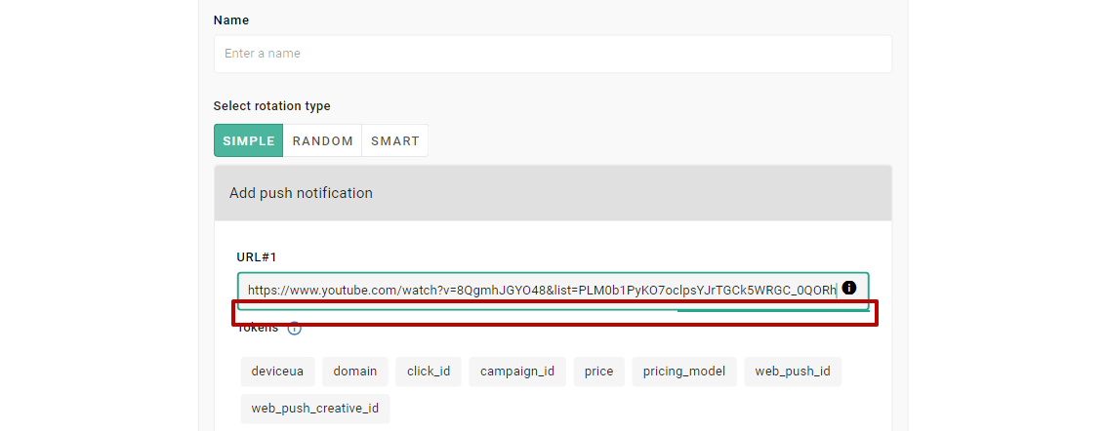Select the SIMPLE rotation type
This screenshot has width=1108, height=431.
[249, 140]
